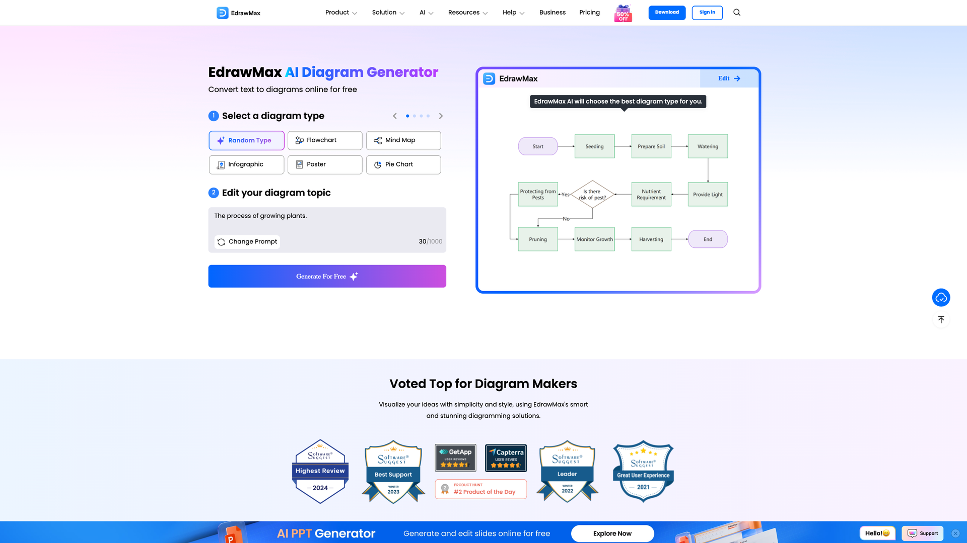
Task: Click the scroll-to-top arrow icon
Action: [941, 320]
